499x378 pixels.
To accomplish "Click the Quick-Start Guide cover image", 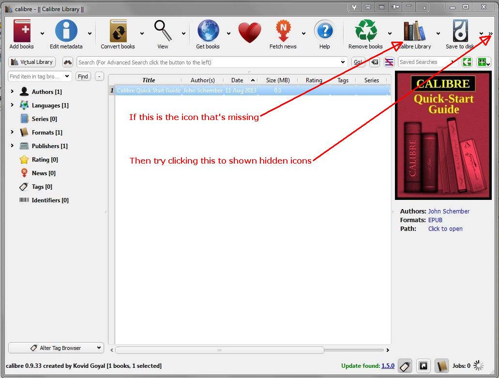I will coord(443,135).
